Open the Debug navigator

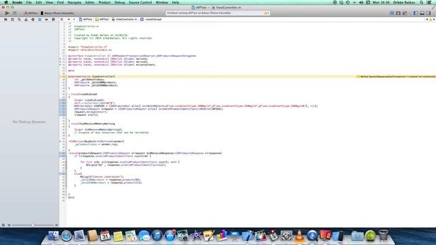40,20
